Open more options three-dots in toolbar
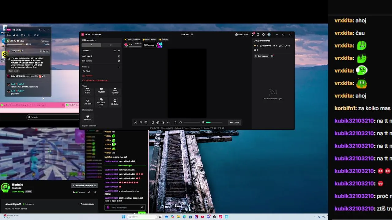The image size is (392, 220). pos(168,122)
